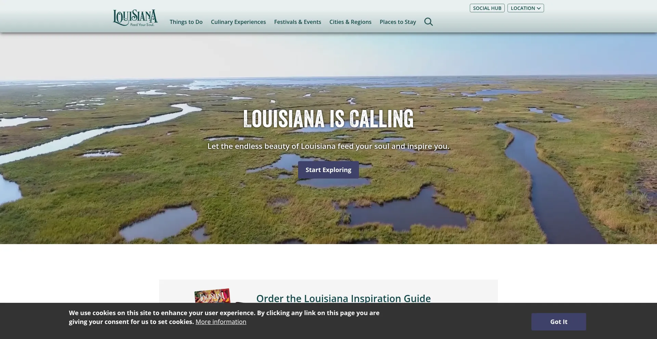657x339 pixels.
Task: Accept cookies with the Got It button
Action: pos(558,322)
